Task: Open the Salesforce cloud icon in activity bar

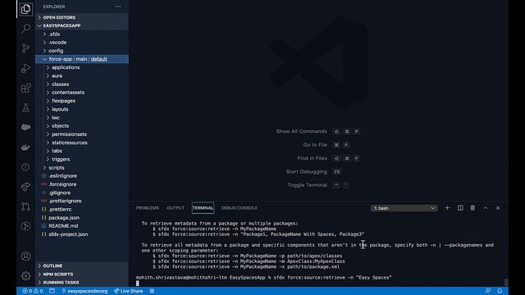Action: tap(25, 127)
